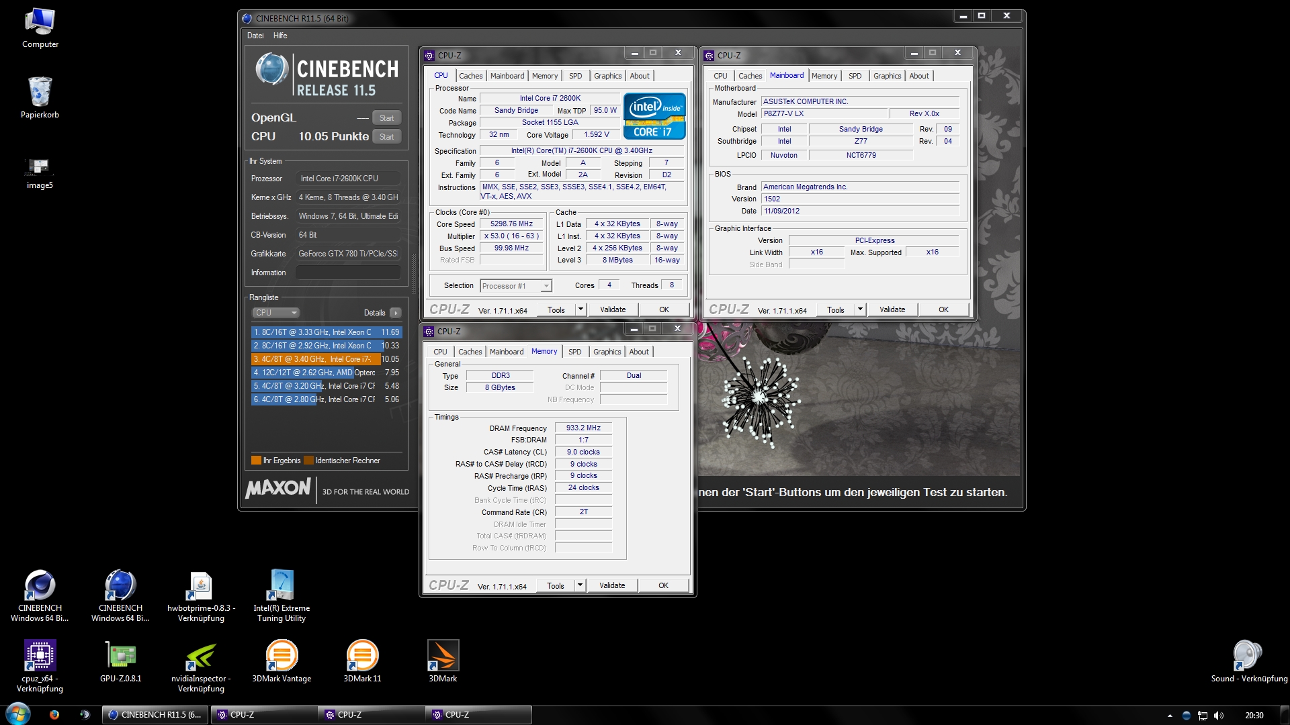Click the Core Speed value 5298.76 MHz

click(x=511, y=224)
